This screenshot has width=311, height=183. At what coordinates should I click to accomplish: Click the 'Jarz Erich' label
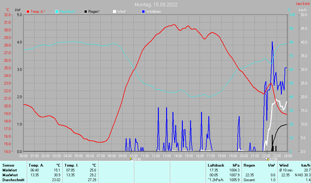pos(302,4)
